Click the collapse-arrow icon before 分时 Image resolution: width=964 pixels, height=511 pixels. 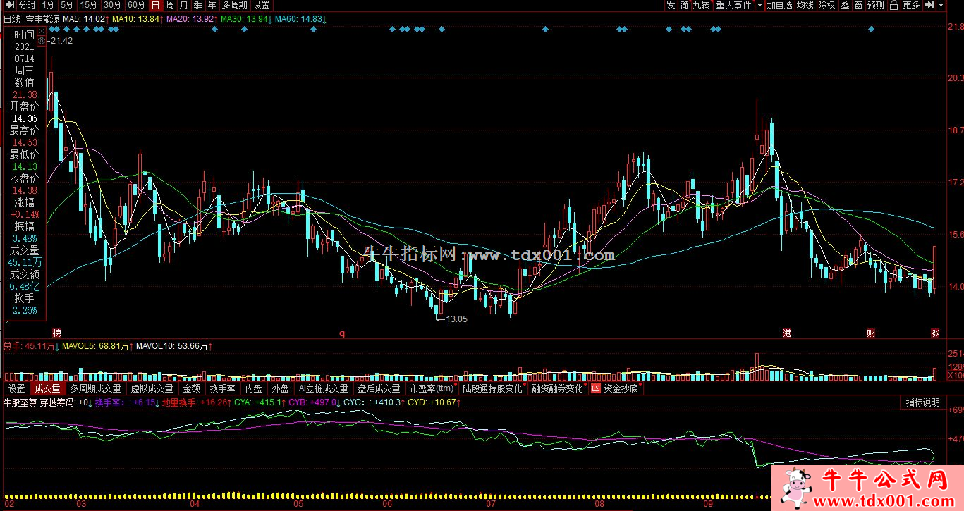click(9, 5)
